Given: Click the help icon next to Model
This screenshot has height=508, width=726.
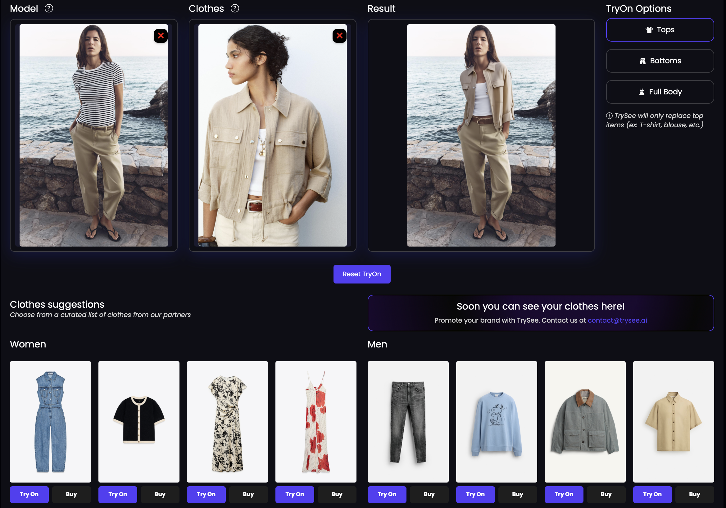Looking at the screenshot, I should tap(49, 8).
